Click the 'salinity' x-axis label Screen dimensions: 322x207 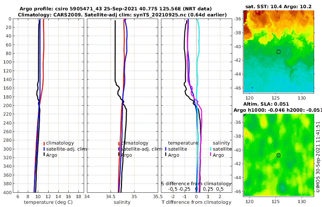[x=122, y=202]
